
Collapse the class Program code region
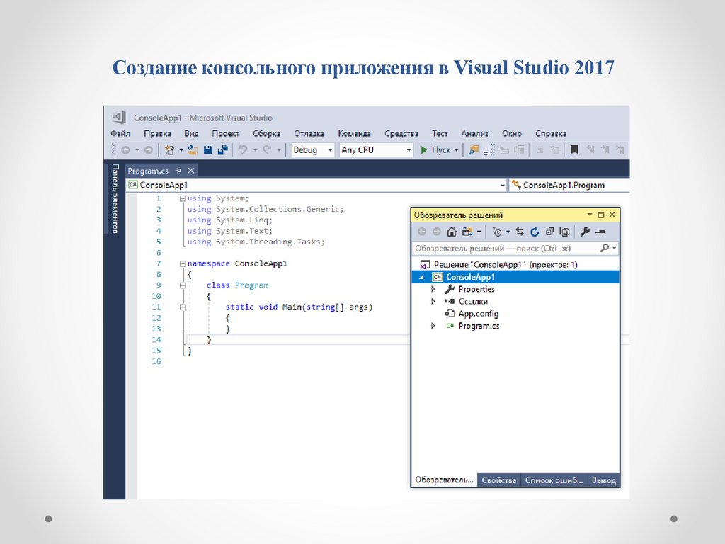[183, 285]
